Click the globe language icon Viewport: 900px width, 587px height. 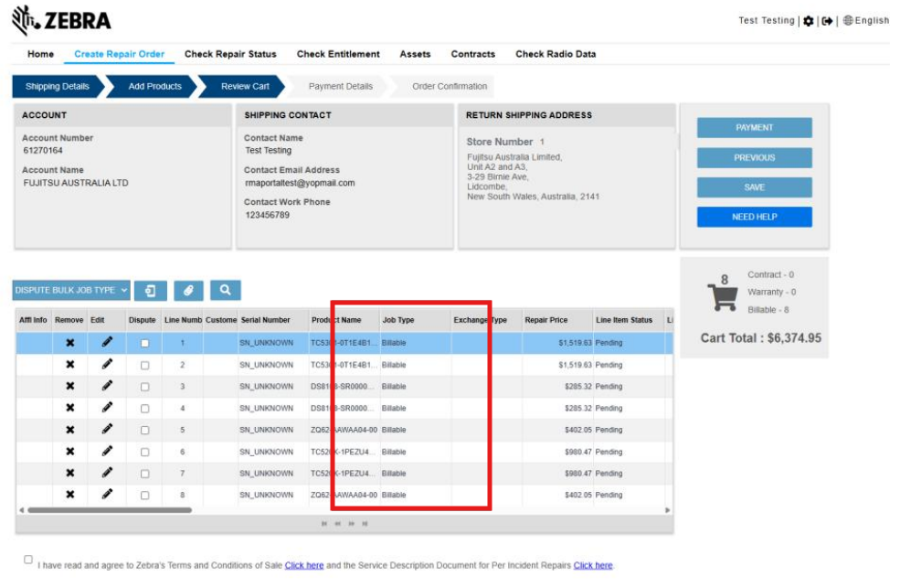click(848, 21)
